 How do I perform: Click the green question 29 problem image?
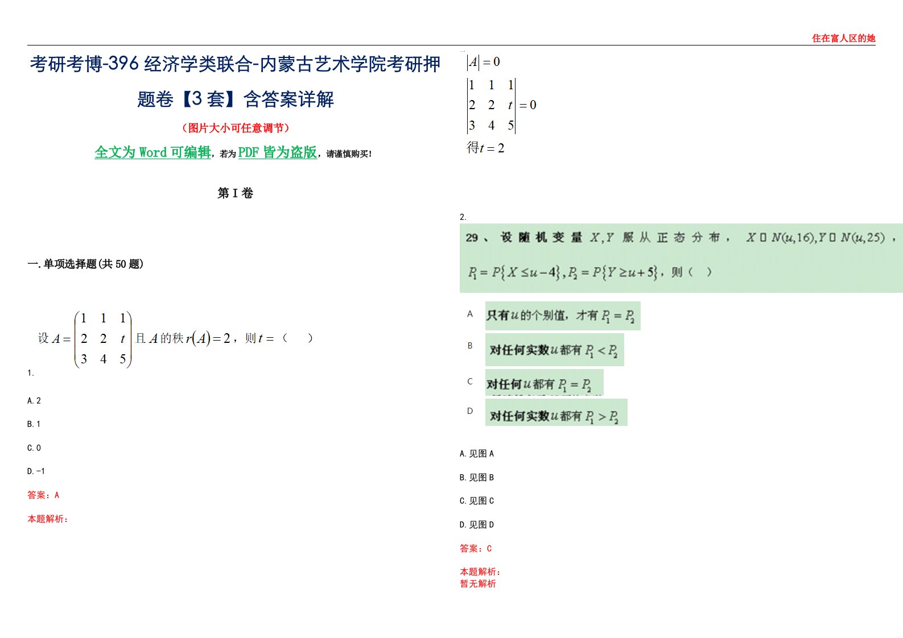click(681, 258)
